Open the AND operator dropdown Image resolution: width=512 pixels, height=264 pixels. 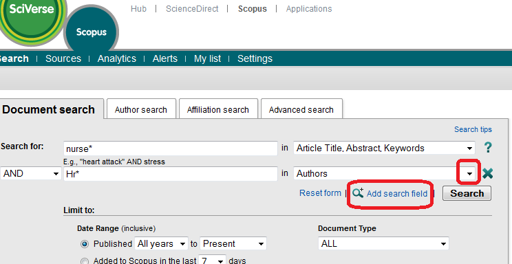31,174
